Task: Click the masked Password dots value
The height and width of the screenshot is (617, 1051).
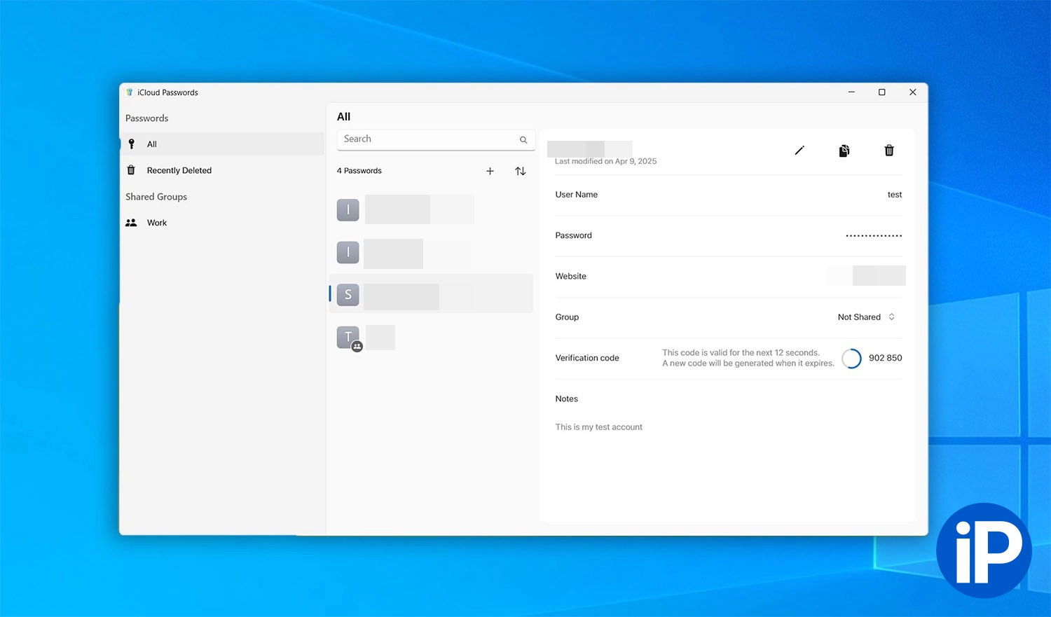Action: [x=873, y=236]
